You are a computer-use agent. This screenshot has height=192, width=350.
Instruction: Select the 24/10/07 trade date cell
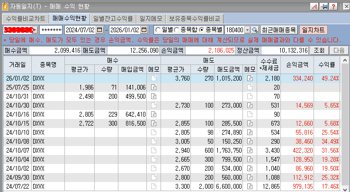click(18, 150)
